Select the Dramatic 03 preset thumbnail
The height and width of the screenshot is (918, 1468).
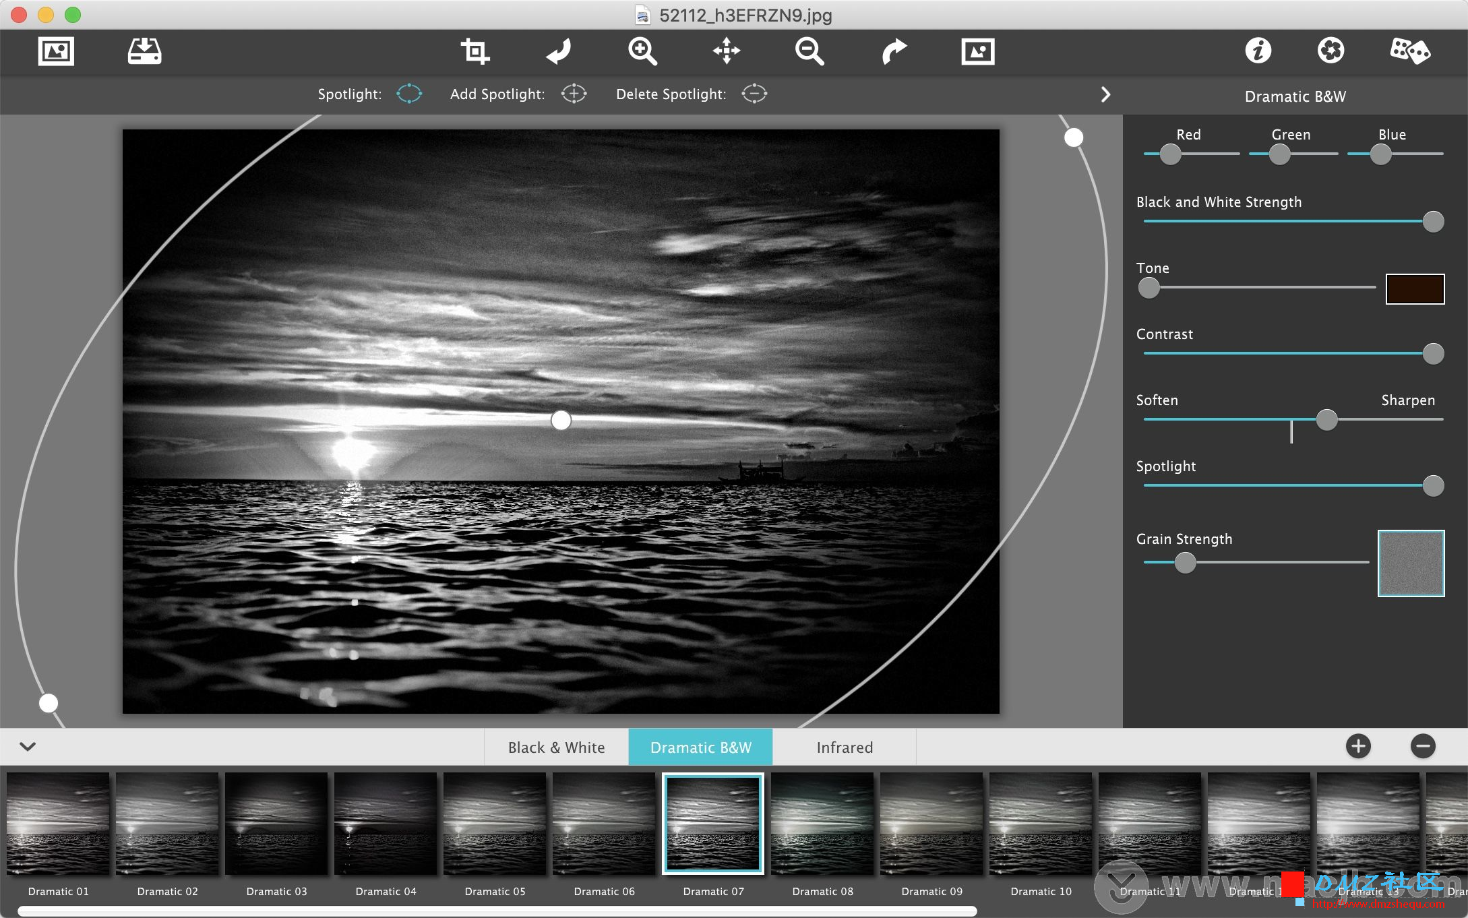tap(276, 824)
